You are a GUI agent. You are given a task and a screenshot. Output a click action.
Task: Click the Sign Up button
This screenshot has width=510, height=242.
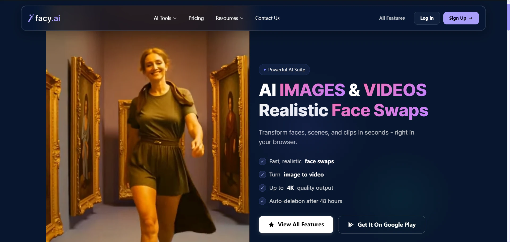point(461,18)
